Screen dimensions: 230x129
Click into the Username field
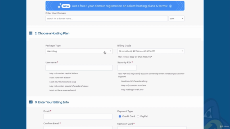coord(79,68)
